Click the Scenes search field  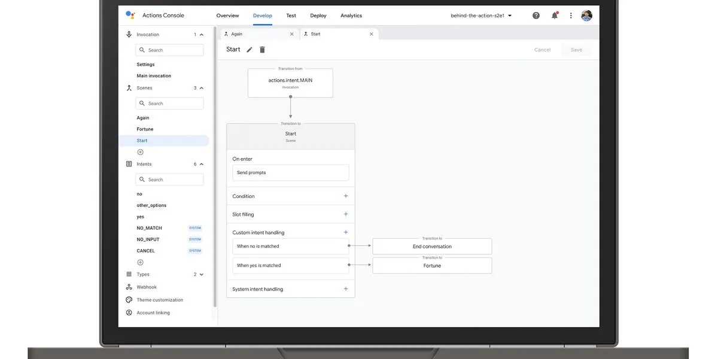pyautogui.click(x=170, y=104)
